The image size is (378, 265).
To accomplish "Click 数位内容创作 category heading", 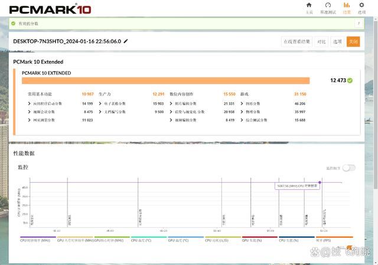I will coord(181,94).
